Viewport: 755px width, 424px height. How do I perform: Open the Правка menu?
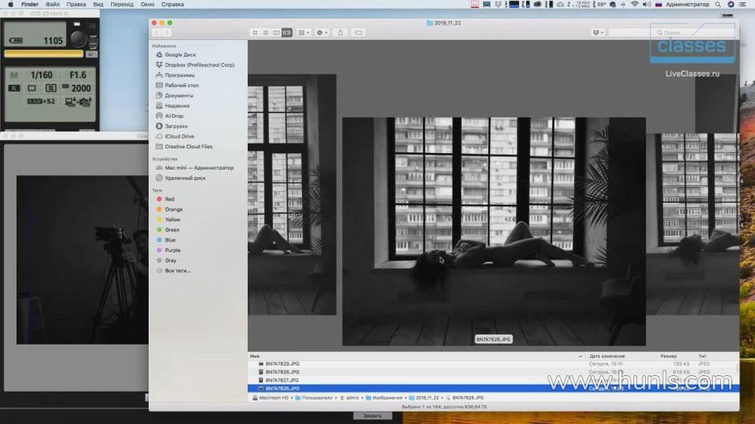pos(76,5)
